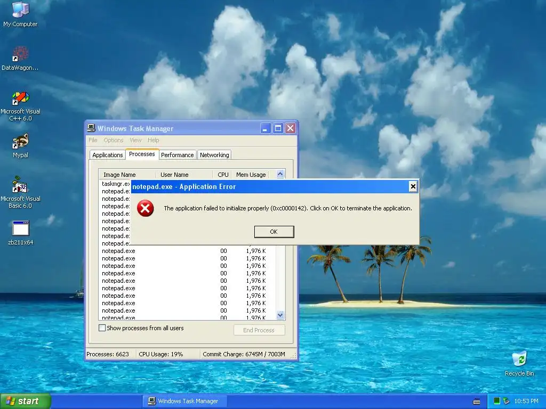
Task: Sort by Image Name column header
Action: (127, 175)
